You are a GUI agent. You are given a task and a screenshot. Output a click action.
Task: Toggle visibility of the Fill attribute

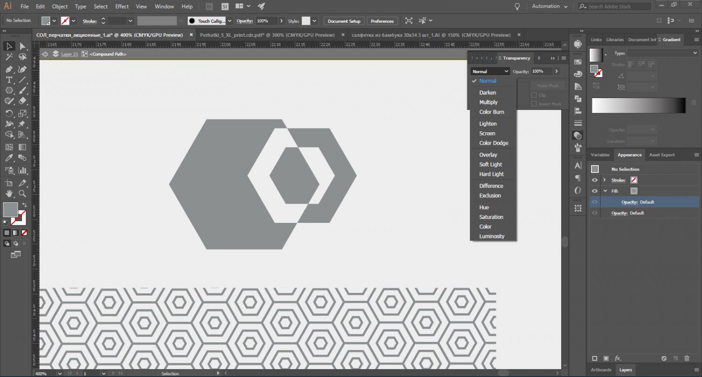(595, 191)
